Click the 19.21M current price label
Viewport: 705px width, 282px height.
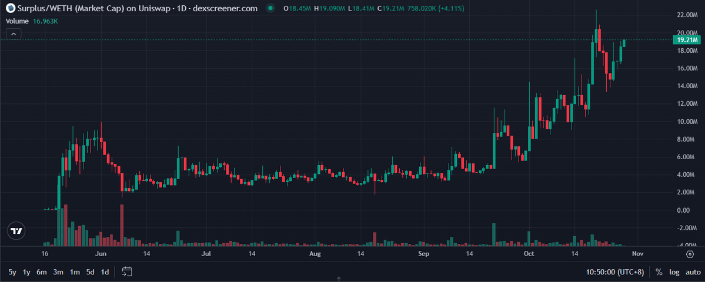click(686, 40)
